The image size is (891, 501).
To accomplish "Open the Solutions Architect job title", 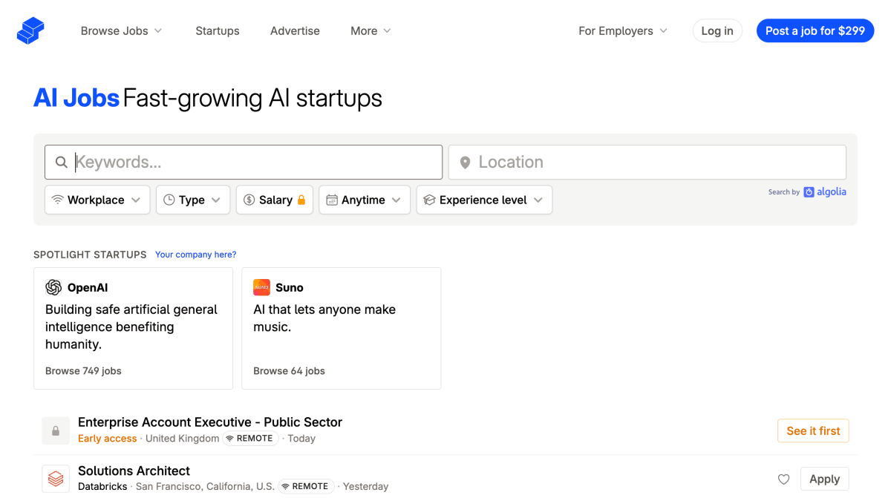I will [134, 471].
